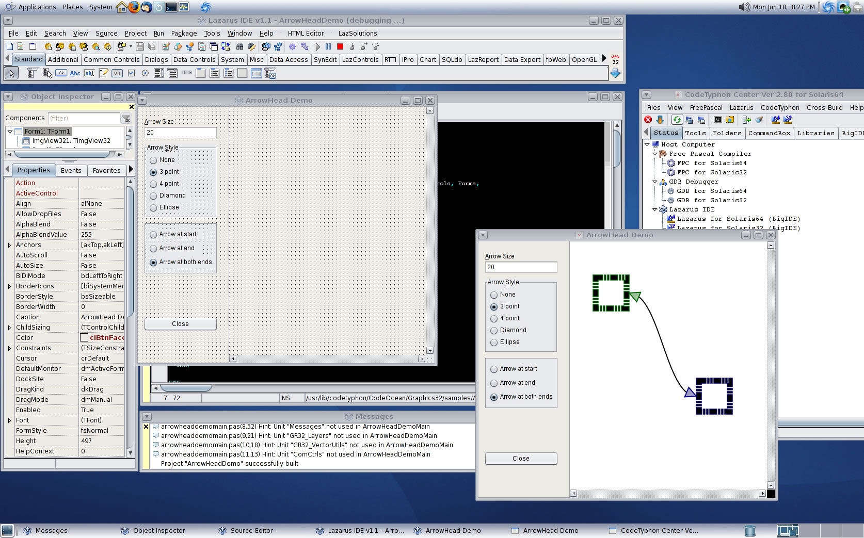Select 'Arrow at end' in running demo
Image resolution: width=864 pixels, height=538 pixels.
click(494, 383)
